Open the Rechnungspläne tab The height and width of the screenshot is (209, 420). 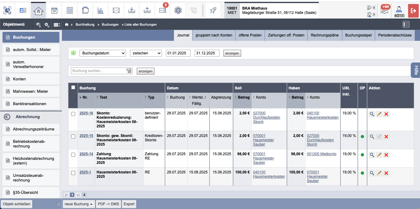coord(325,35)
